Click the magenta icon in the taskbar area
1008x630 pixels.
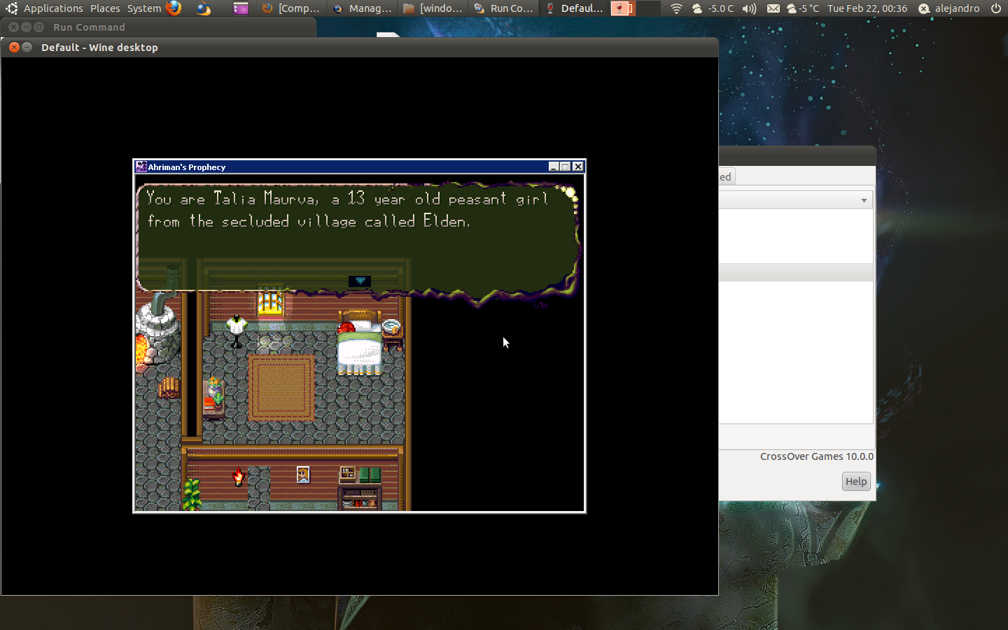240,8
